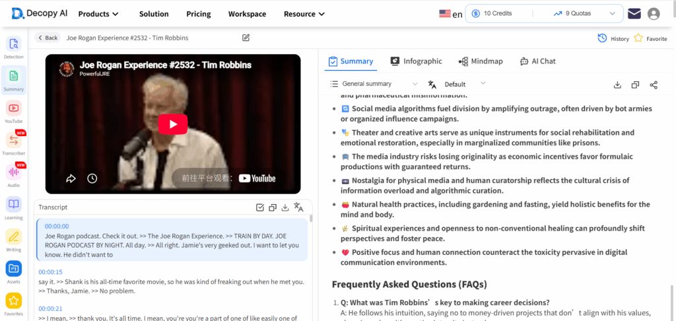Click the video share arrow icon
Viewport: 676px width, 321px height.
pyautogui.click(x=71, y=178)
